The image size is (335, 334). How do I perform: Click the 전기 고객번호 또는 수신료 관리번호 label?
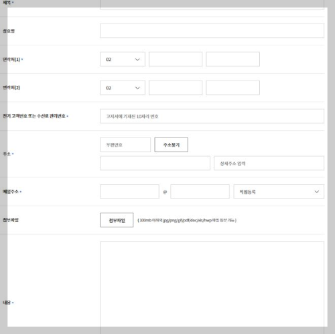point(34,116)
